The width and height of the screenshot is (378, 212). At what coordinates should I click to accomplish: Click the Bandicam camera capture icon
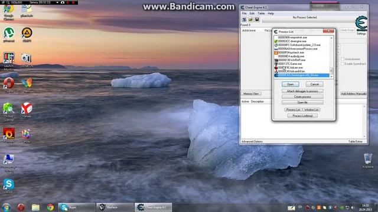[x=63, y=2]
